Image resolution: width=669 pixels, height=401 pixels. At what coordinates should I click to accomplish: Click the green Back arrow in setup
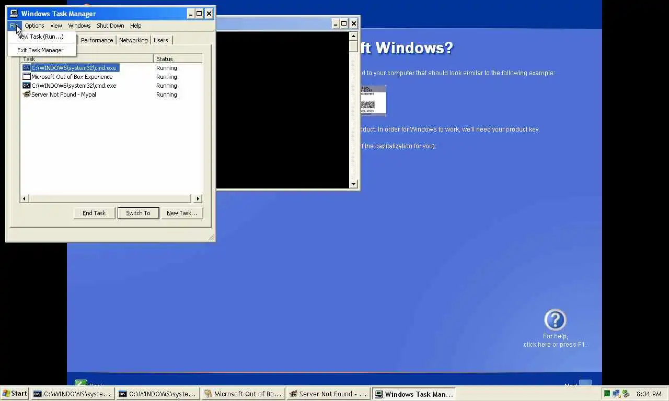80,383
